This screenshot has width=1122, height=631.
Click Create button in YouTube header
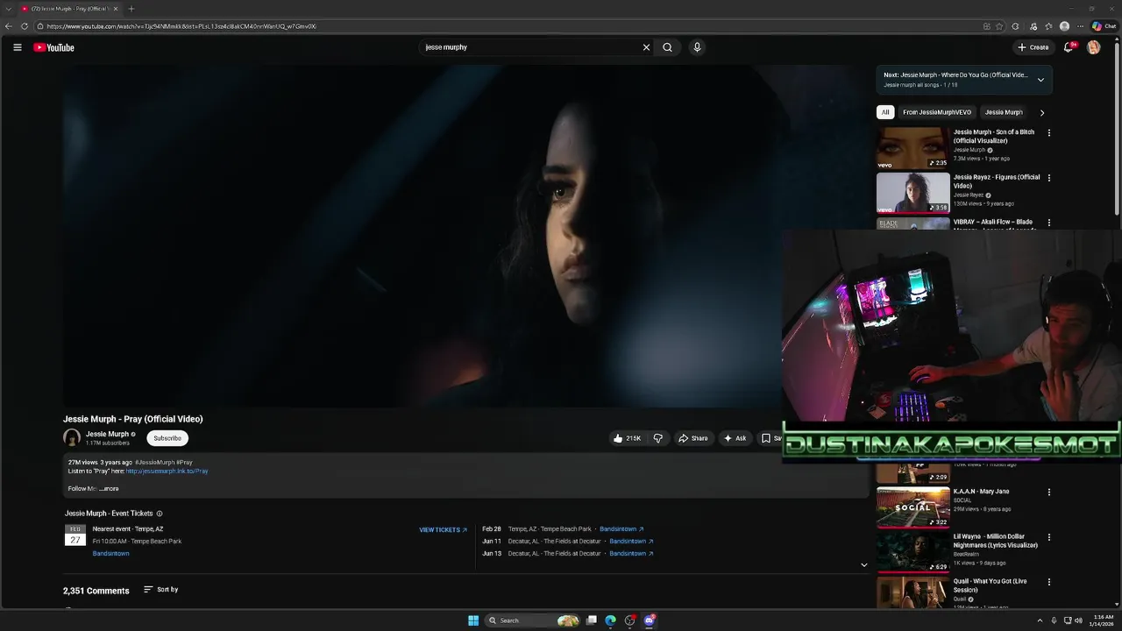[1033, 47]
